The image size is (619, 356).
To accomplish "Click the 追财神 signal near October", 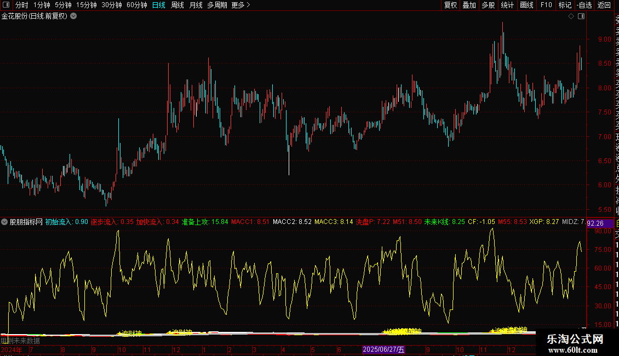I will 129,334.
